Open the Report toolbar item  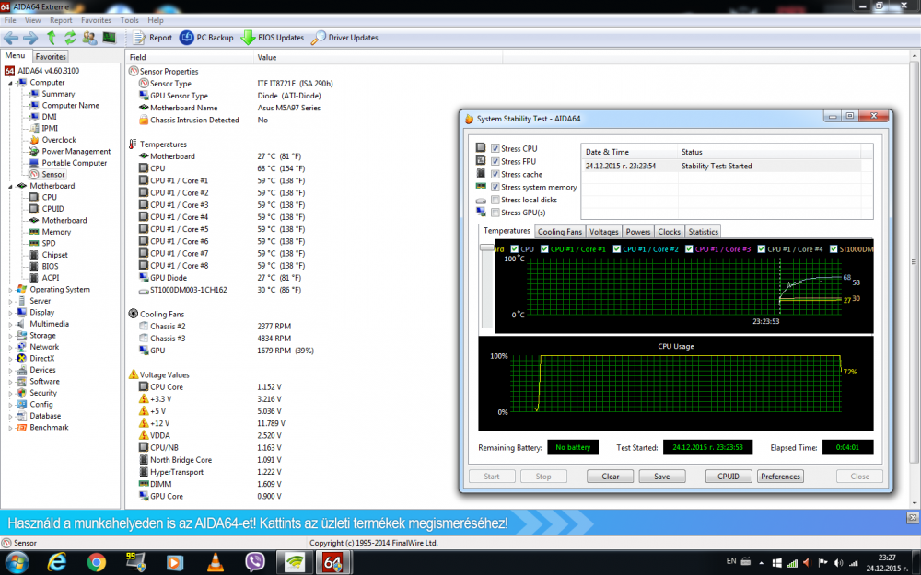click(152, 38)
